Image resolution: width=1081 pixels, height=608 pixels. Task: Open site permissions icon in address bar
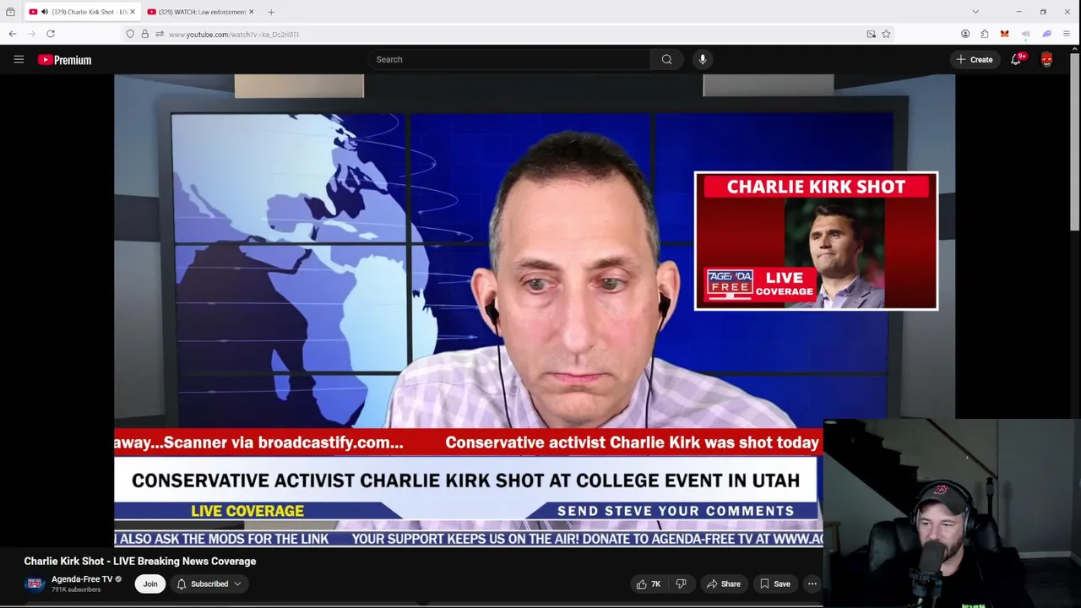(160, 34)
